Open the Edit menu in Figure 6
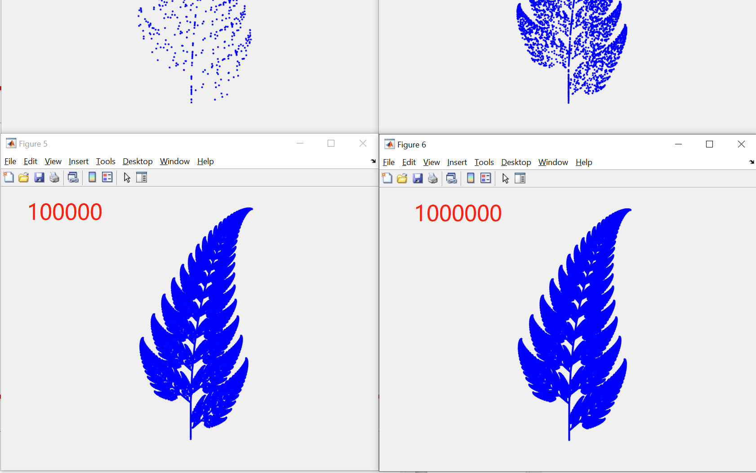Image resolution: width=756 pixels, height=473 pixels. [409, 162]
